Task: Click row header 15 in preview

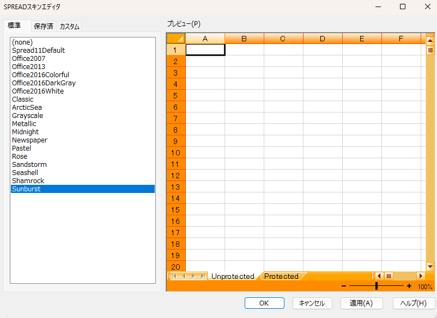Action: [x=176, y=210]
